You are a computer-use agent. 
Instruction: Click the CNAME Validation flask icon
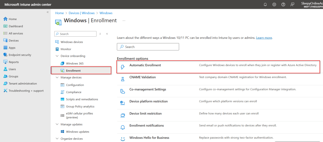123,79
